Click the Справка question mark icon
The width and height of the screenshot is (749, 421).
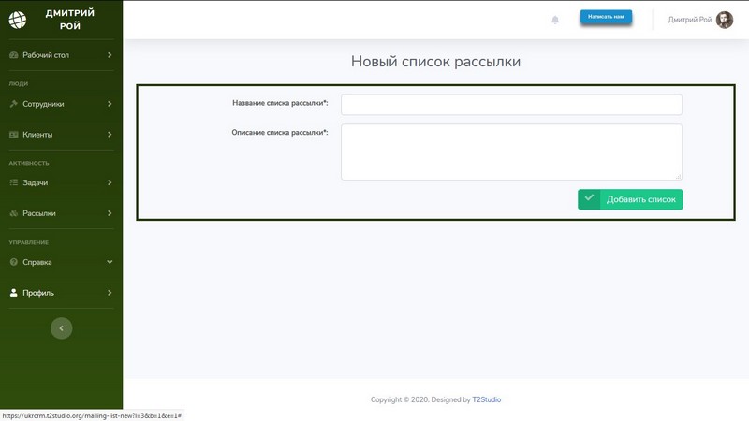click(13, 263)
